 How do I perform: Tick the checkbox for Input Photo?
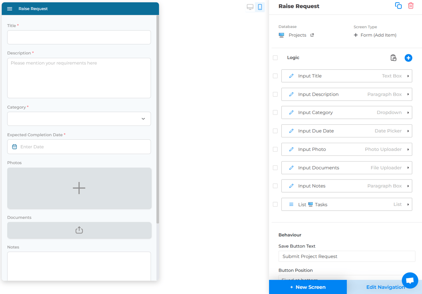(275, 149)
